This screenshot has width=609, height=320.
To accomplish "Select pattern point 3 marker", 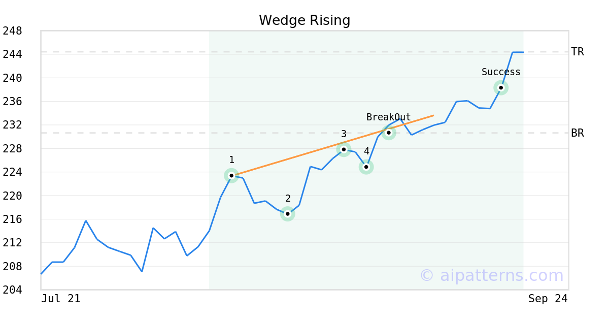I will tap(344, 149).
